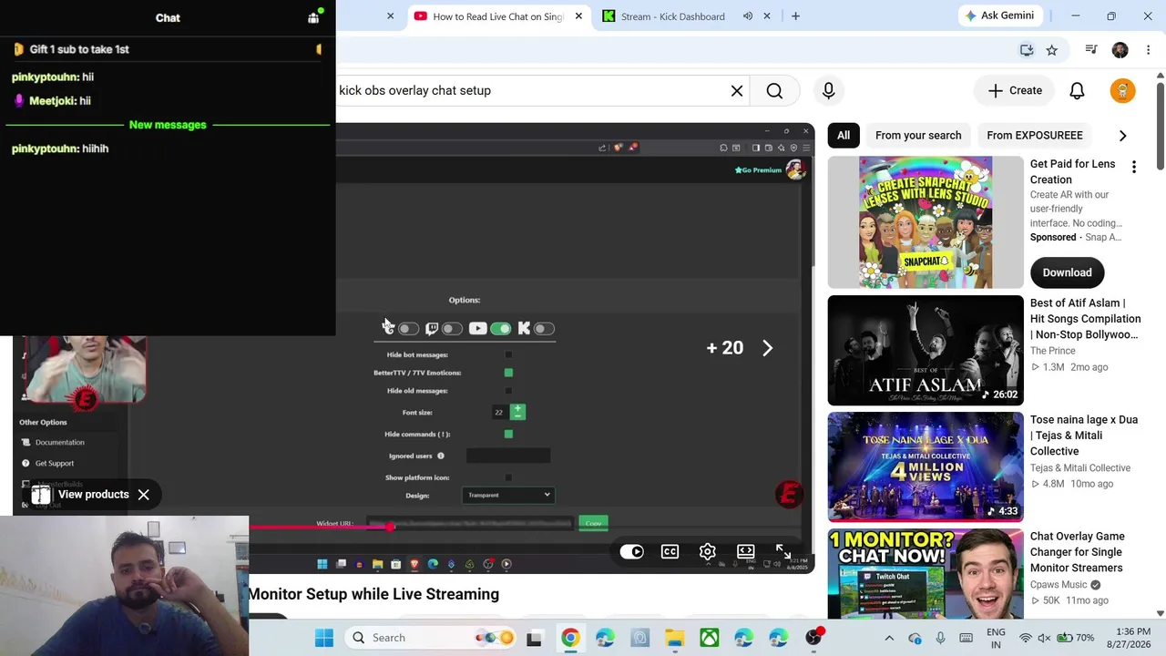Image resolution: width=1166 pixels, height=656 pixels.
Task: Open Best of Atif Aslam video title
Action: tap(1085, 319)
